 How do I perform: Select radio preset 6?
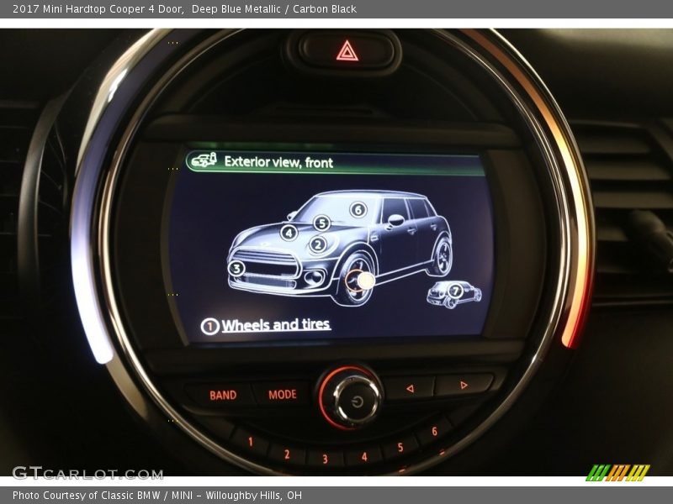click(434, 431)
